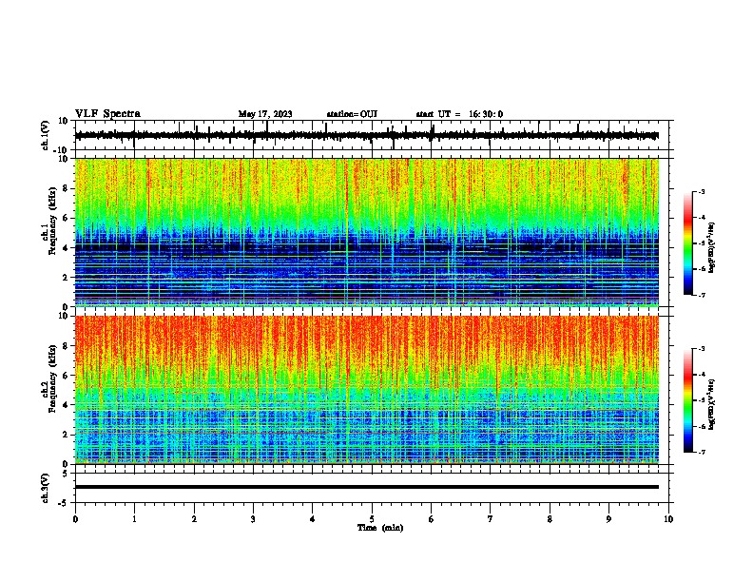Click the time axis tick label '8'

click(550, 519)
